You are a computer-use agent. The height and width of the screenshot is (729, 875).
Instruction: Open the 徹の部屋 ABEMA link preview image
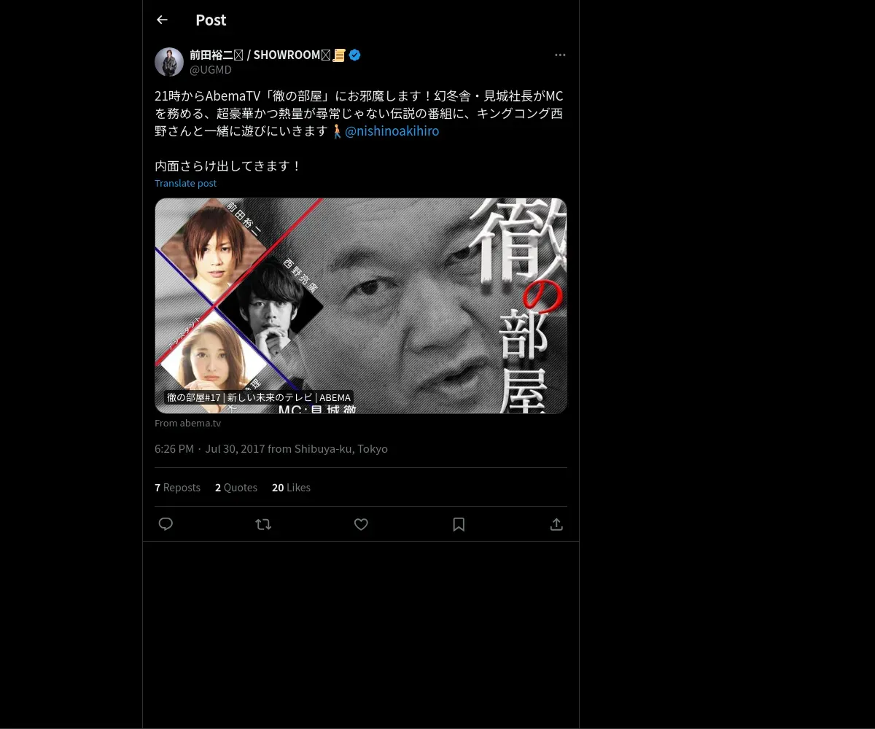(361, 305)
